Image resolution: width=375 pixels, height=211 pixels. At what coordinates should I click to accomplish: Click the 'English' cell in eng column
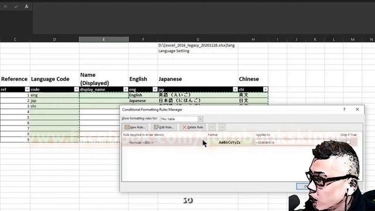pyautogui.click(x=143, y=95)
